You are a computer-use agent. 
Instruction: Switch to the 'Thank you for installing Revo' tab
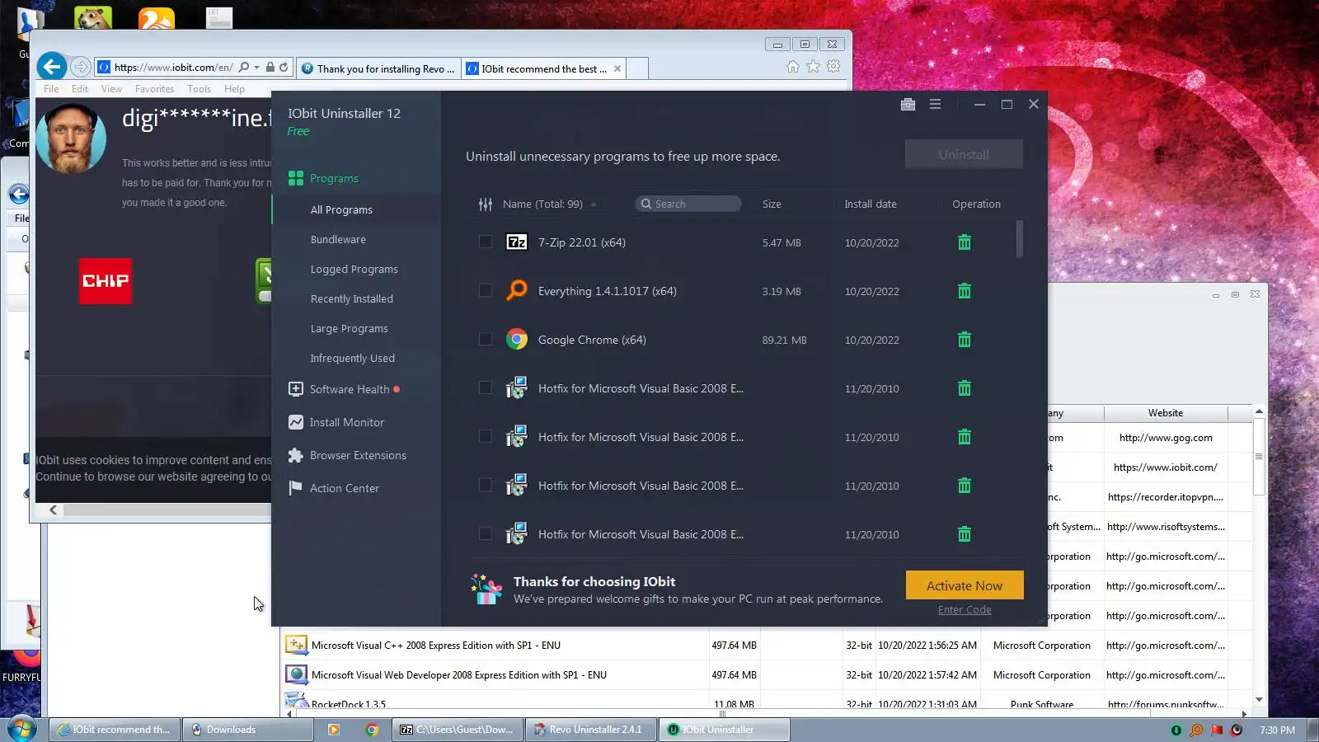tap(378, 68)
